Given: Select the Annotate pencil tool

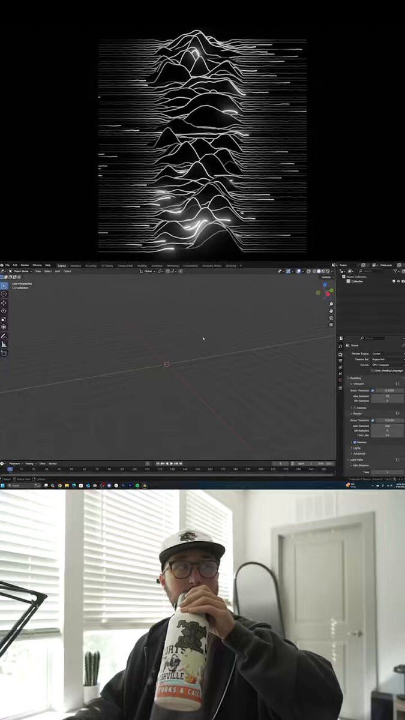Looking at the screenshot, I should tap(4, 336).
